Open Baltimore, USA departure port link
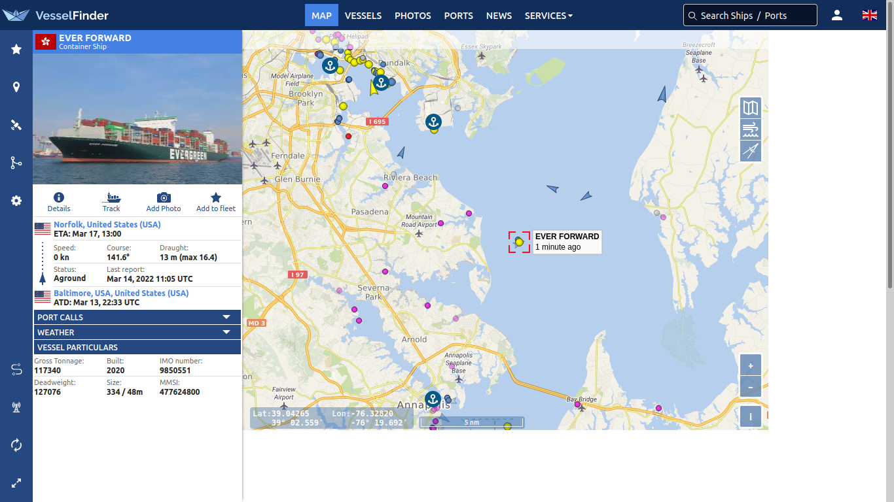Viewport: 894px width, 502px height. (121, 293)
